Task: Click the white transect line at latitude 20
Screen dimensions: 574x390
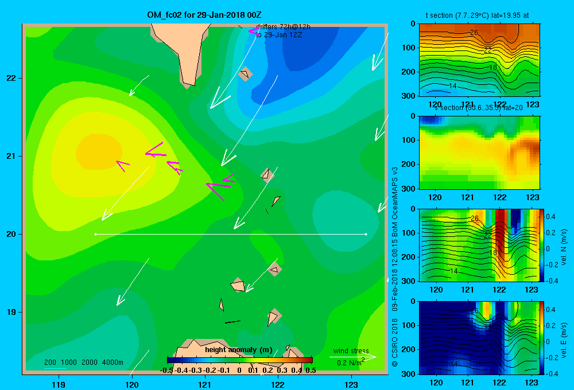Action: coord(231,234)
